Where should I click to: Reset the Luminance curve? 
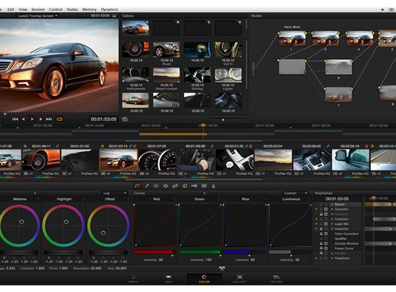point(309,200)
